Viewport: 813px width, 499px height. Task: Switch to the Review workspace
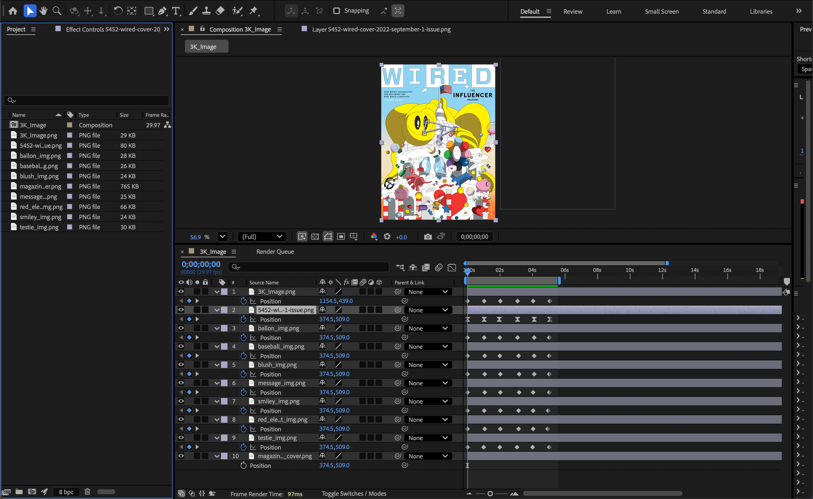(x=573, y=12)
